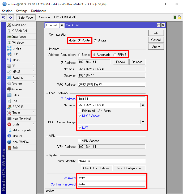The height and width of the screenshot is (194, 183).
Task: Expand the IP submenu arrow
Action: click(33, 65)
